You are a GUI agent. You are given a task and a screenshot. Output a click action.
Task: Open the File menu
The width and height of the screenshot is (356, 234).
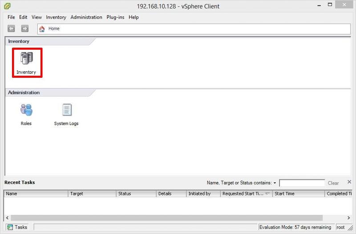(x=11, y=17)
